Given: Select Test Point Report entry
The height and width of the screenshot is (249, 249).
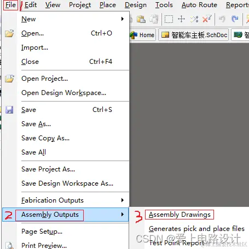Looking at the screenshot, I should pyautogui.click(x=177, y=242).
